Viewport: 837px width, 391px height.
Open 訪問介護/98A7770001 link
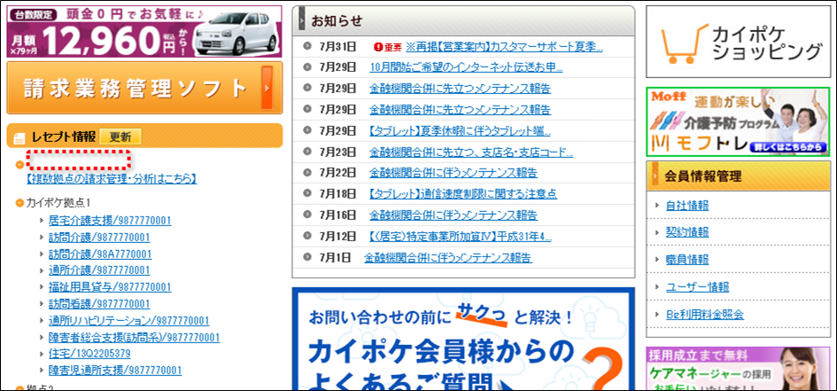click(x=100, y=254)
